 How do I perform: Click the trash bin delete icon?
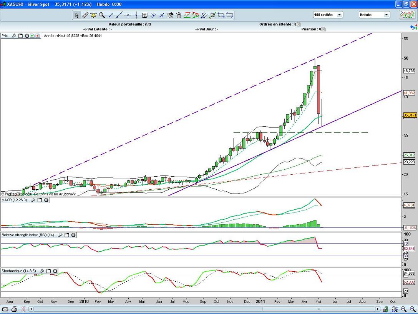(x=178, y=15)
